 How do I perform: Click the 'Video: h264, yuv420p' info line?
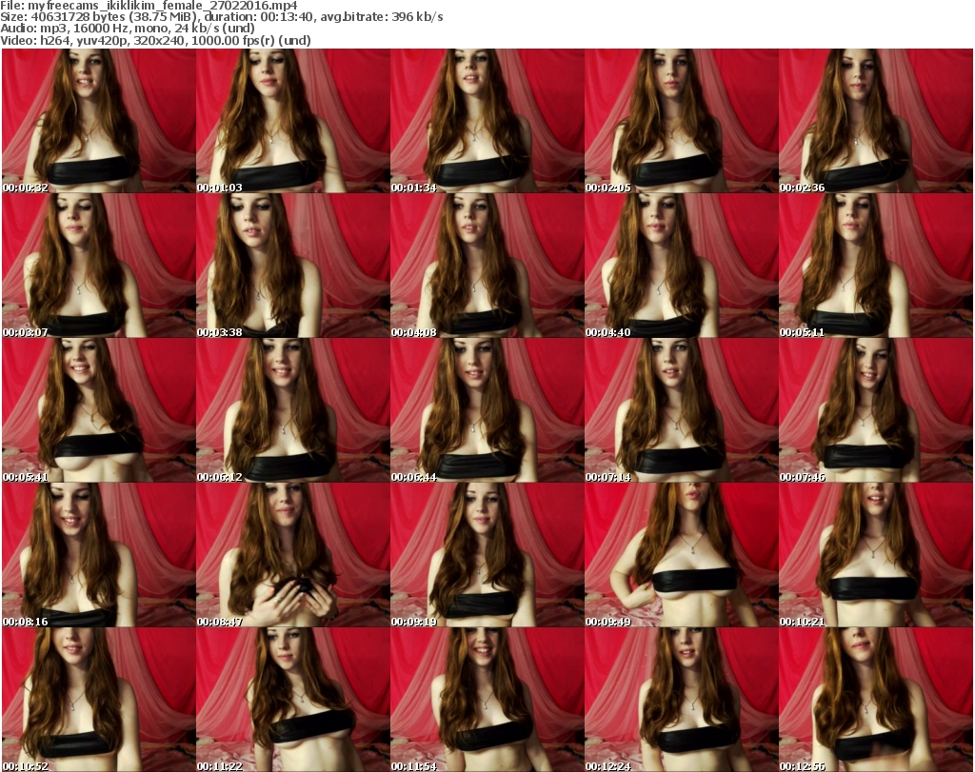point(155,40)
